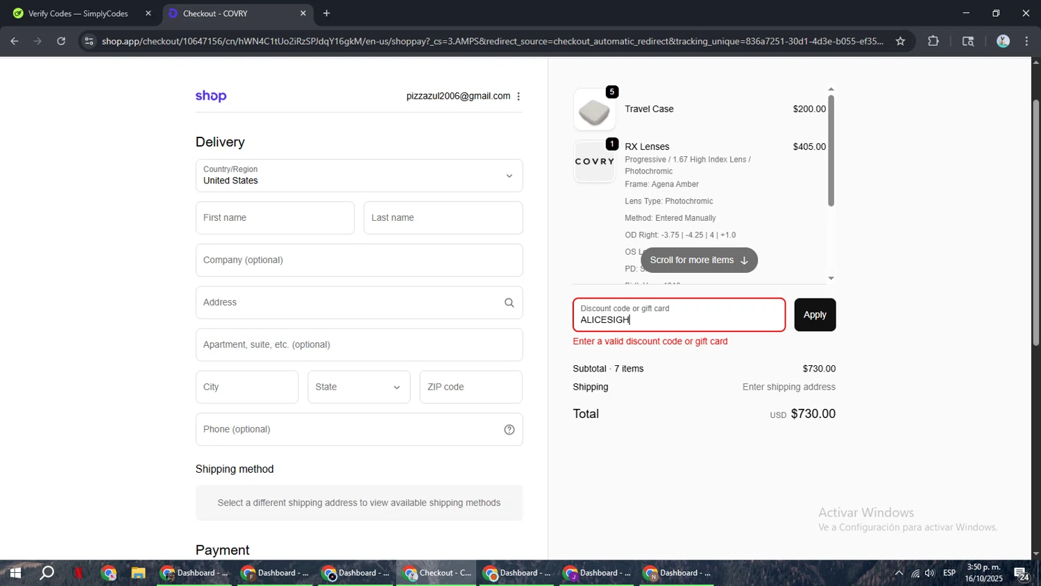Click phone field help question icon

(x=509, y=430)
